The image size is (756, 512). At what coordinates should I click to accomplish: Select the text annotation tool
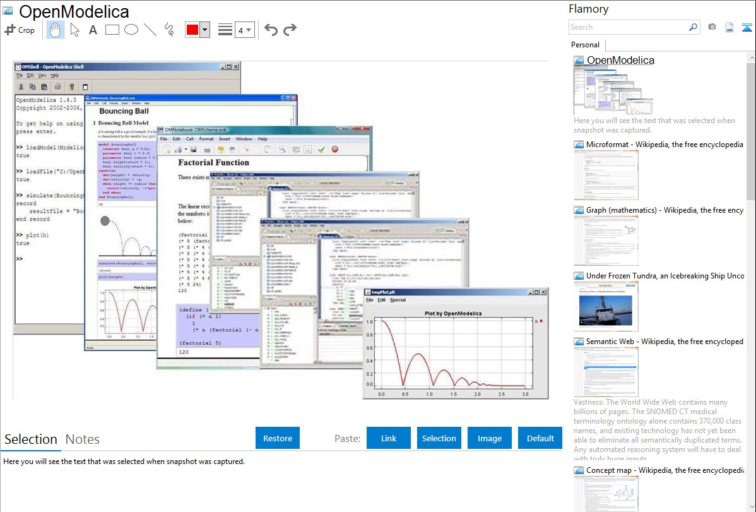pos(93,30)
